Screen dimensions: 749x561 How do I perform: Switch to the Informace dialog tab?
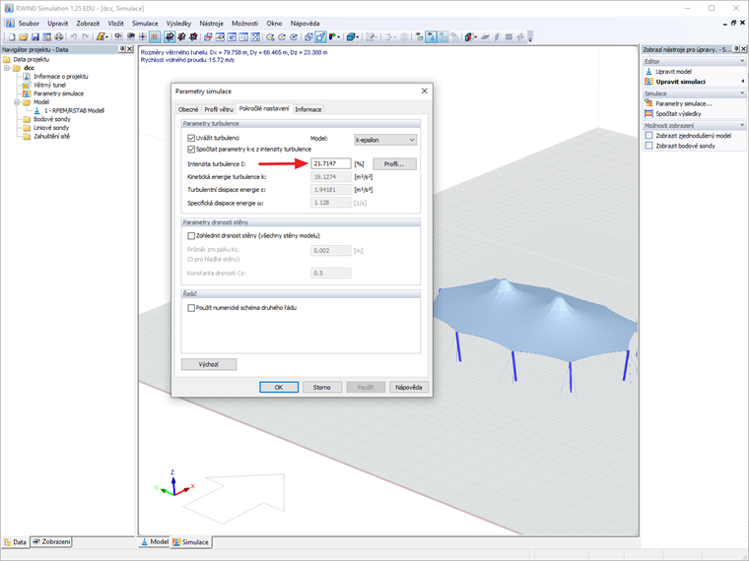click(x=308, y=109)
